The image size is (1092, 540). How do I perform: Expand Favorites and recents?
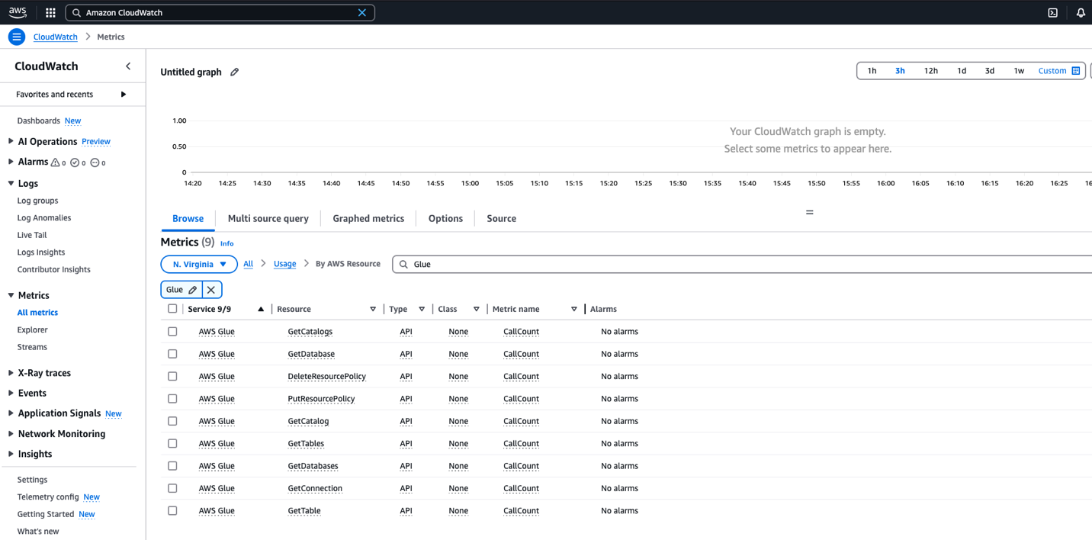coord(123,95)
